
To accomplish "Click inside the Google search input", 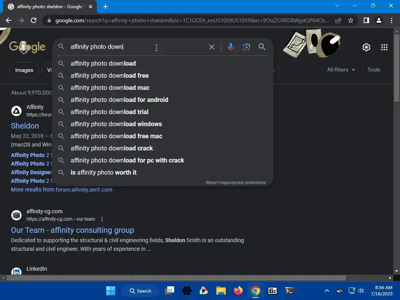I will (x=138, y=47).
